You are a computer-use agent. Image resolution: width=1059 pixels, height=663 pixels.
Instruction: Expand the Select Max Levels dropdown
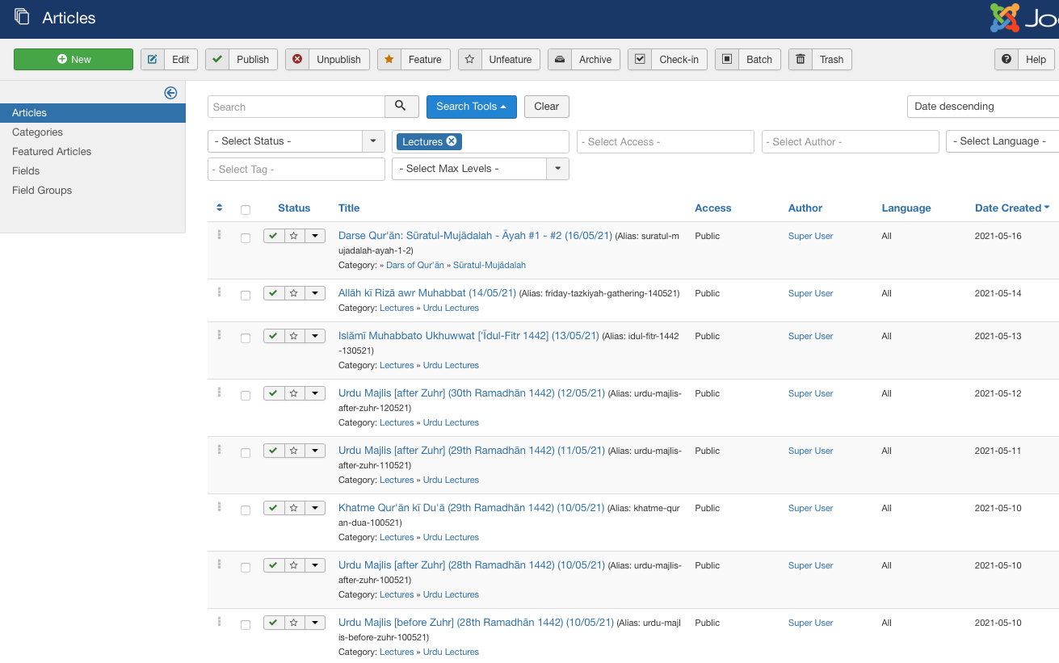point(480,169)
